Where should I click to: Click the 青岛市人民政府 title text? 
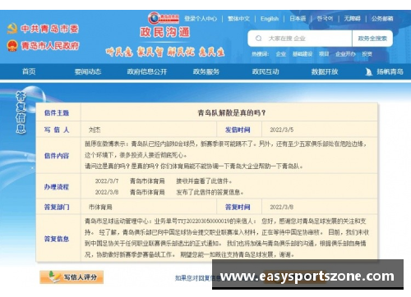(50, 45)
